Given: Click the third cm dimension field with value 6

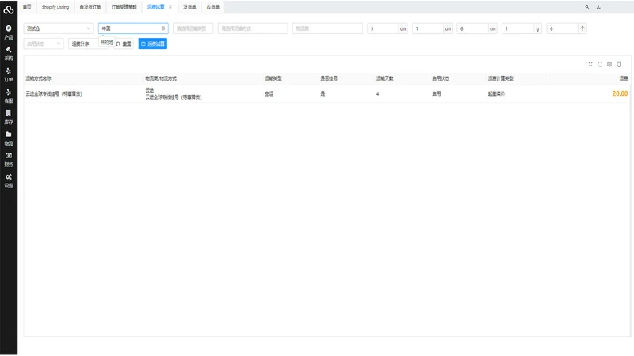Looking at the screenshot, I should tap(472, 28).
